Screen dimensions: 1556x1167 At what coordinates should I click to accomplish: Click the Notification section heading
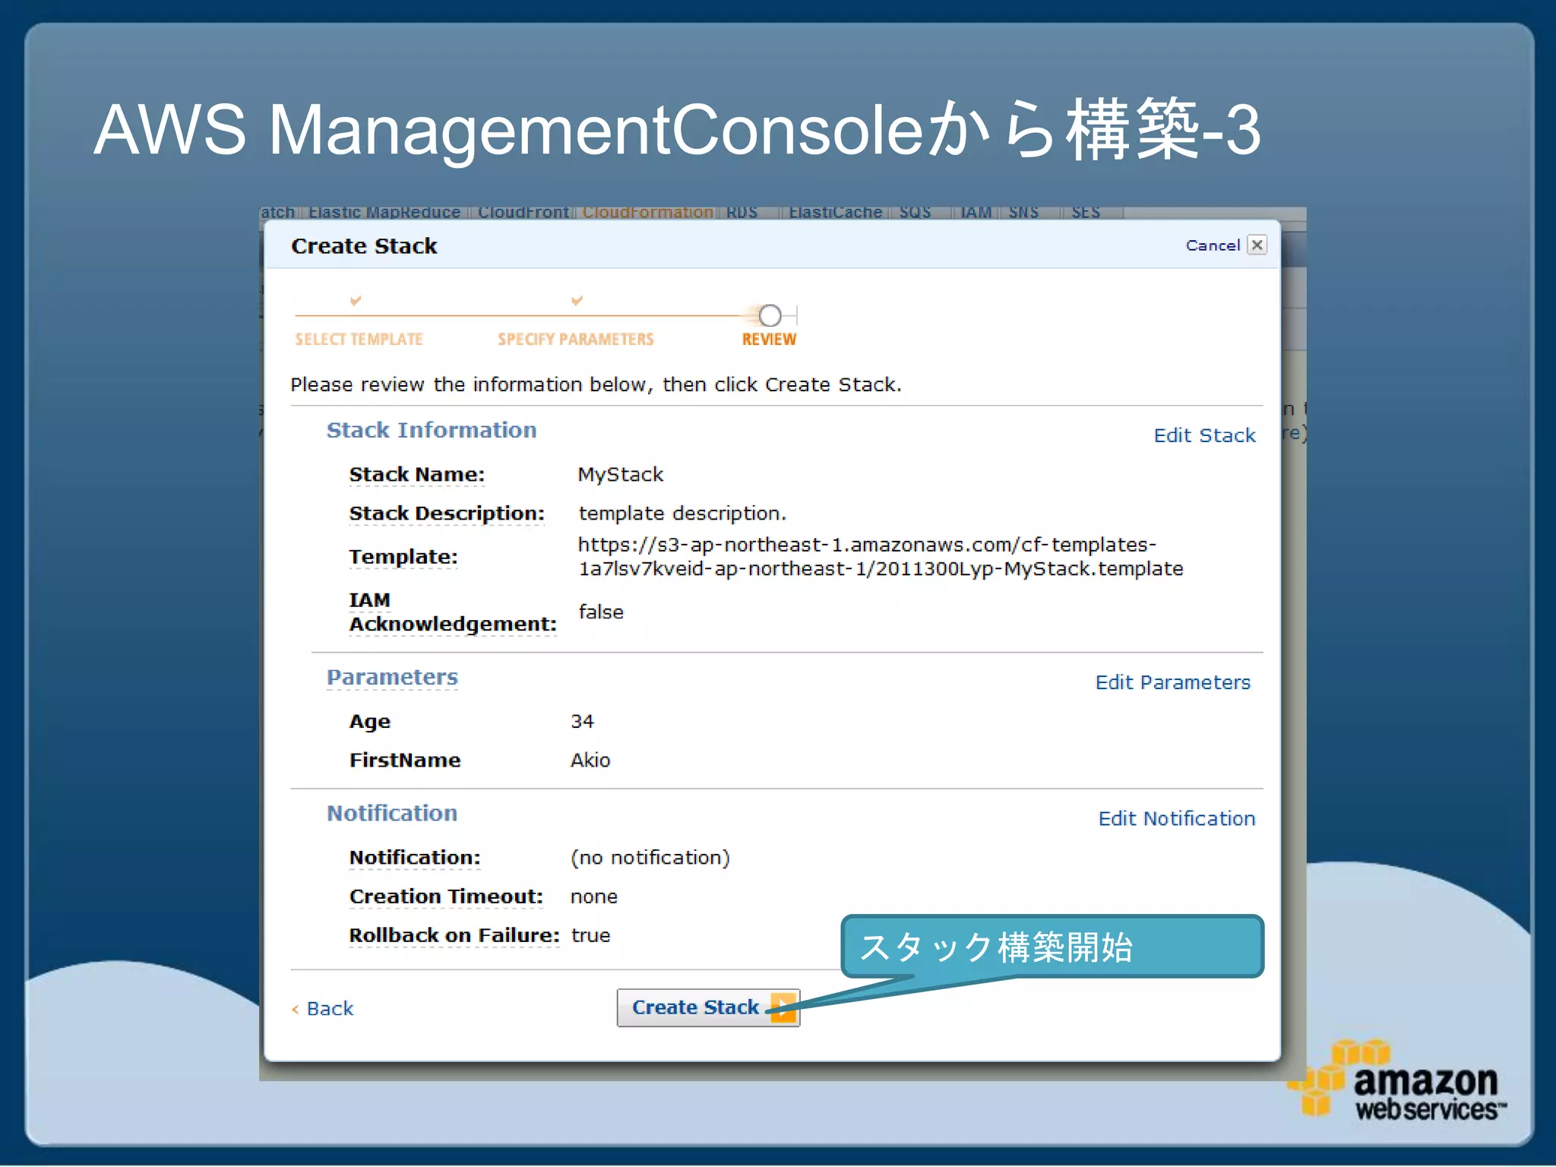click(x=392, y=813)
